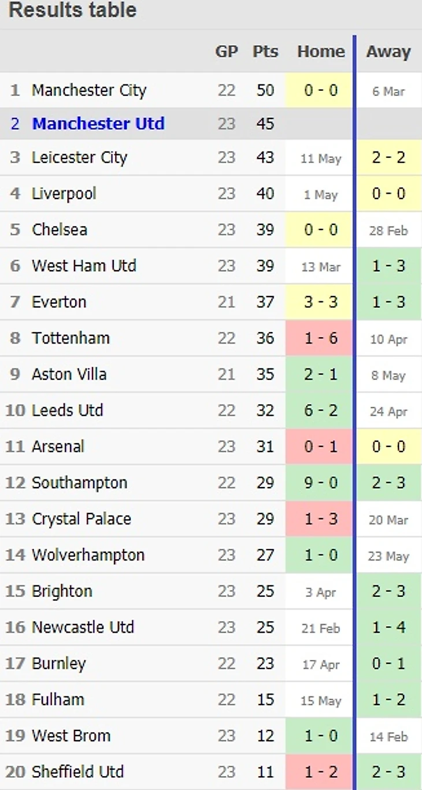Open the 6 Mar away fixture for Manchester City

pyautogui.click(x=388, y=91)
